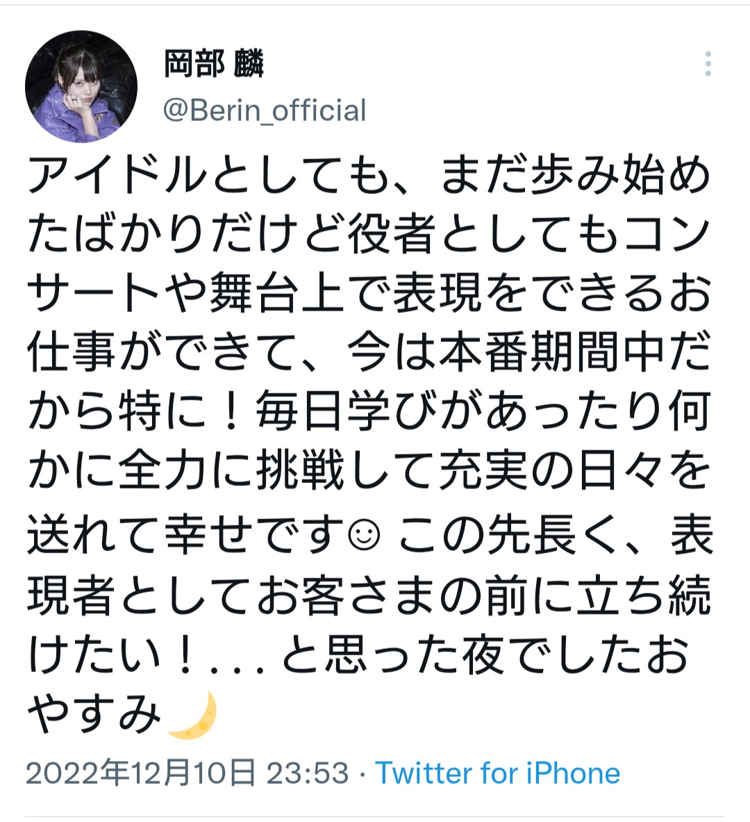750x822 pixels.
Task: Tap the word やすみ on the last line
Action: [x=94, y=714]
